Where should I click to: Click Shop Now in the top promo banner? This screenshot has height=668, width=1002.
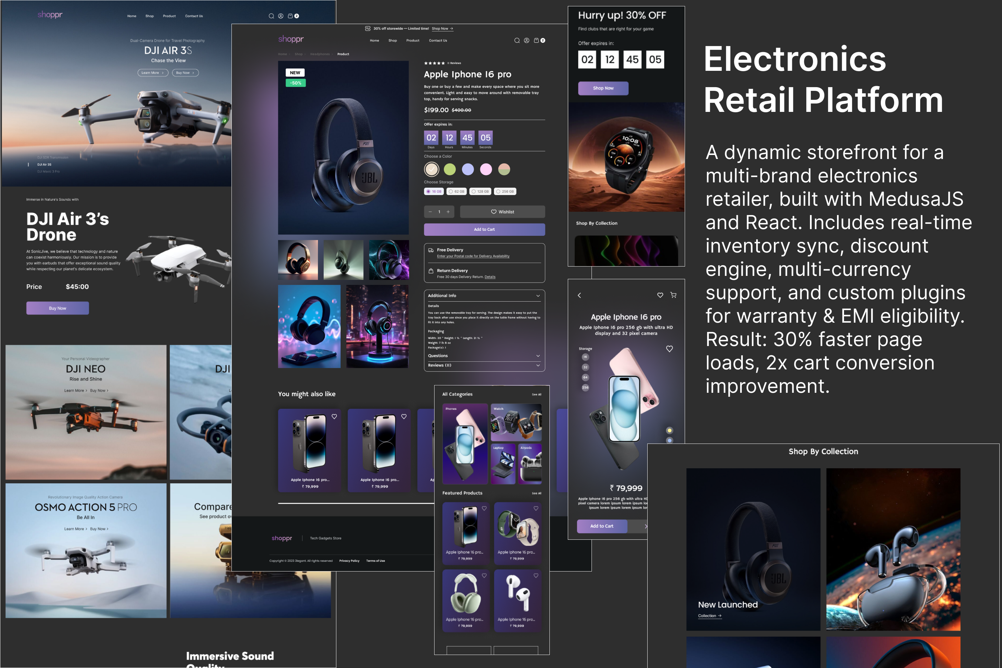pyautogui.click(x=442, y=28)
